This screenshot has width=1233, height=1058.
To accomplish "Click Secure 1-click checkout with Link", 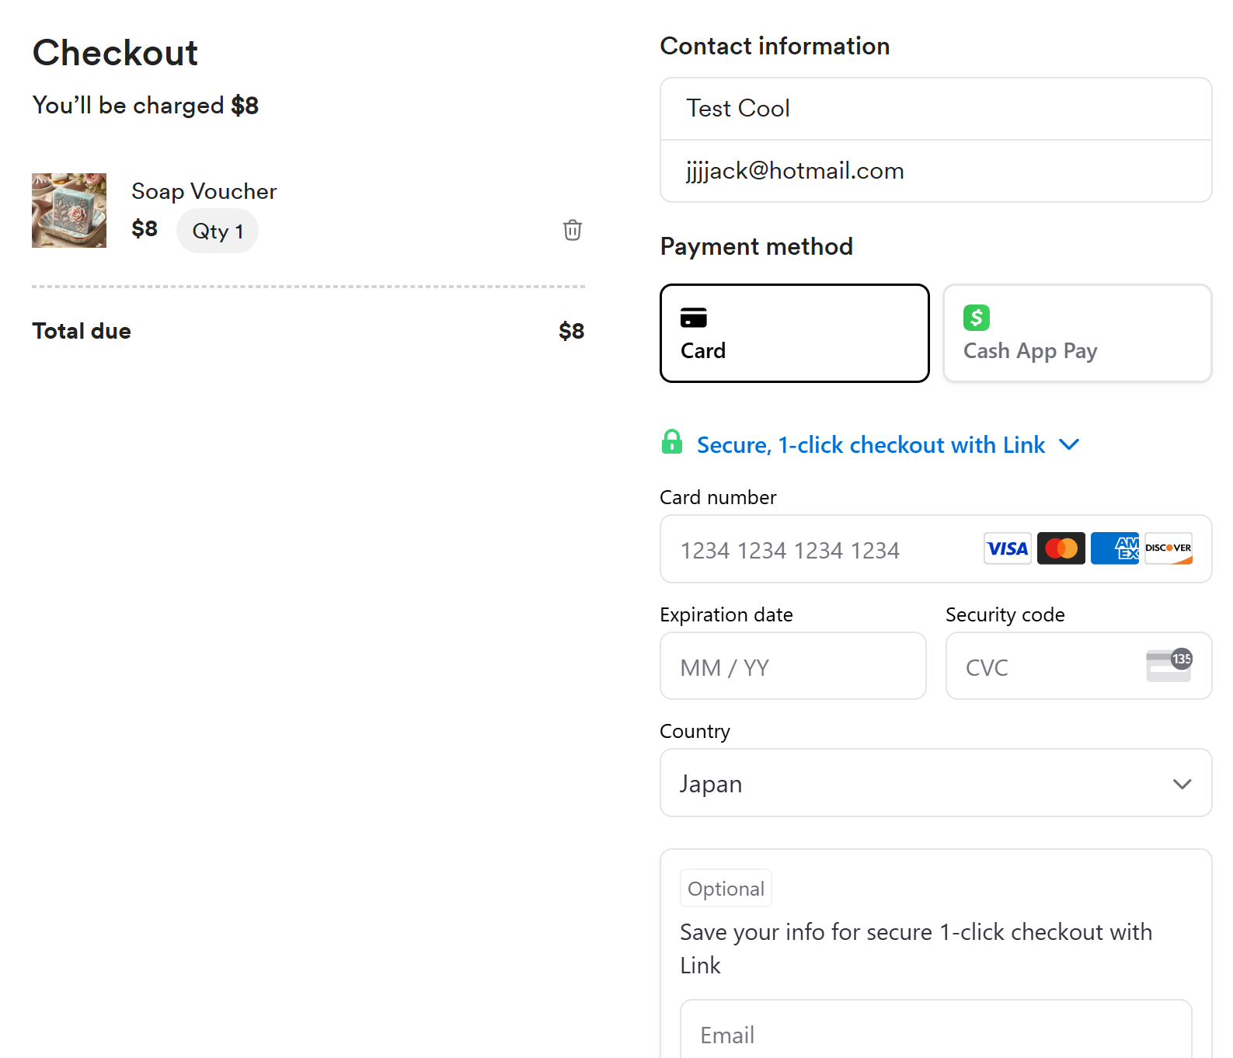I will pos(870,445).
